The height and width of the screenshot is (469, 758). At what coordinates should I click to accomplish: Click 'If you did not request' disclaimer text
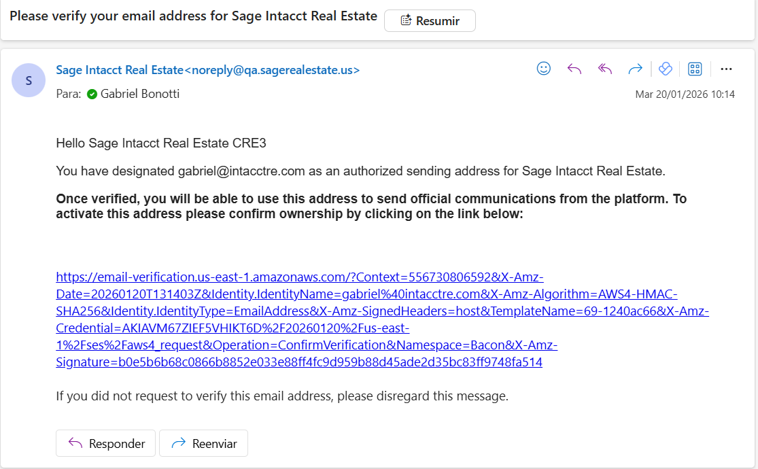pyautogui.click(x=282, y=396)
